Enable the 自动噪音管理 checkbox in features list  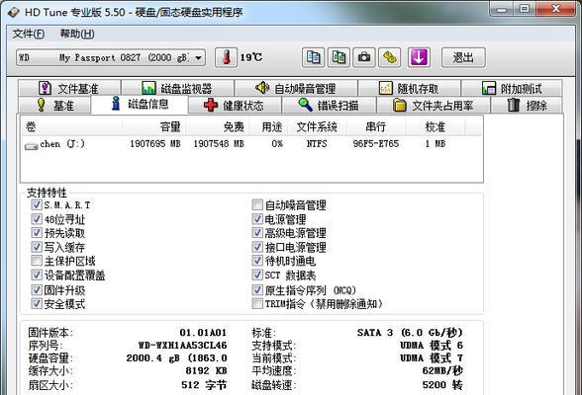tap(257, 204)
